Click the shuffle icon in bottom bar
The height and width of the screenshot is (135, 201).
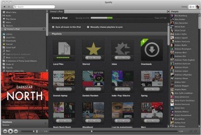(x=191, y=131)
